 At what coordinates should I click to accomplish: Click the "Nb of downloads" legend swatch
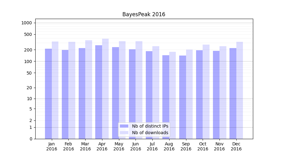124,133
